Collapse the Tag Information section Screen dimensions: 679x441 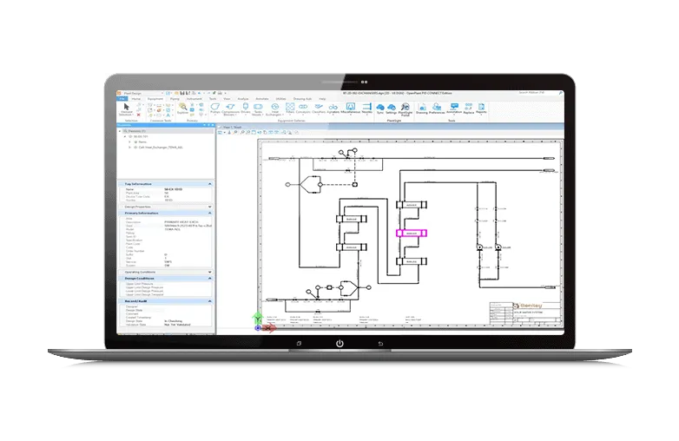tap(210, 184)
